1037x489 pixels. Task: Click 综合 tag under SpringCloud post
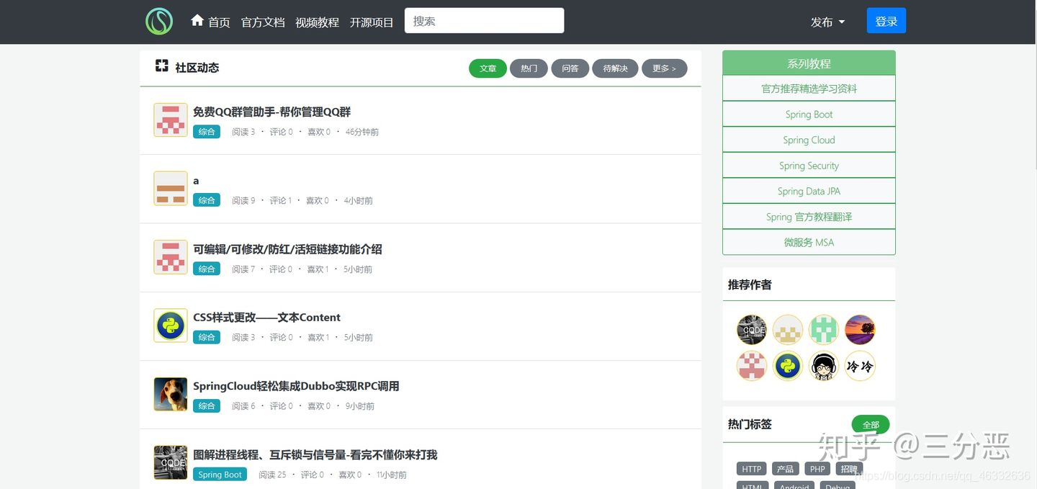207,405
